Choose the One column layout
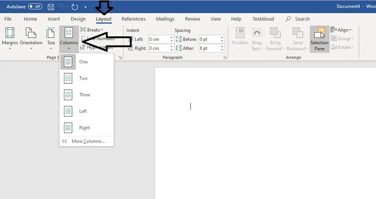This screenshot has height=199, width=376. (86, 62)
